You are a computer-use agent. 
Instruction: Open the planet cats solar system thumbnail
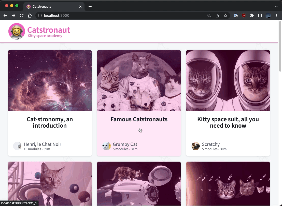[x=228, y=184]
